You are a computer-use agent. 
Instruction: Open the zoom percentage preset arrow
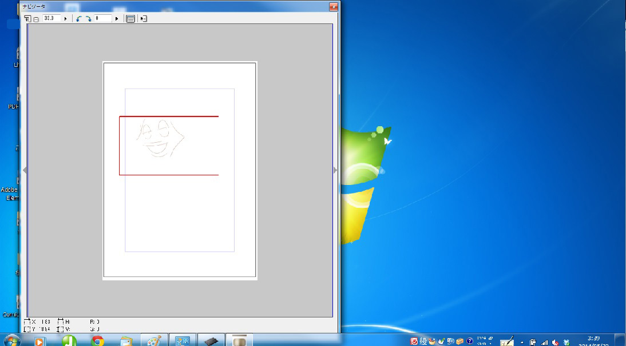point(65,19)
